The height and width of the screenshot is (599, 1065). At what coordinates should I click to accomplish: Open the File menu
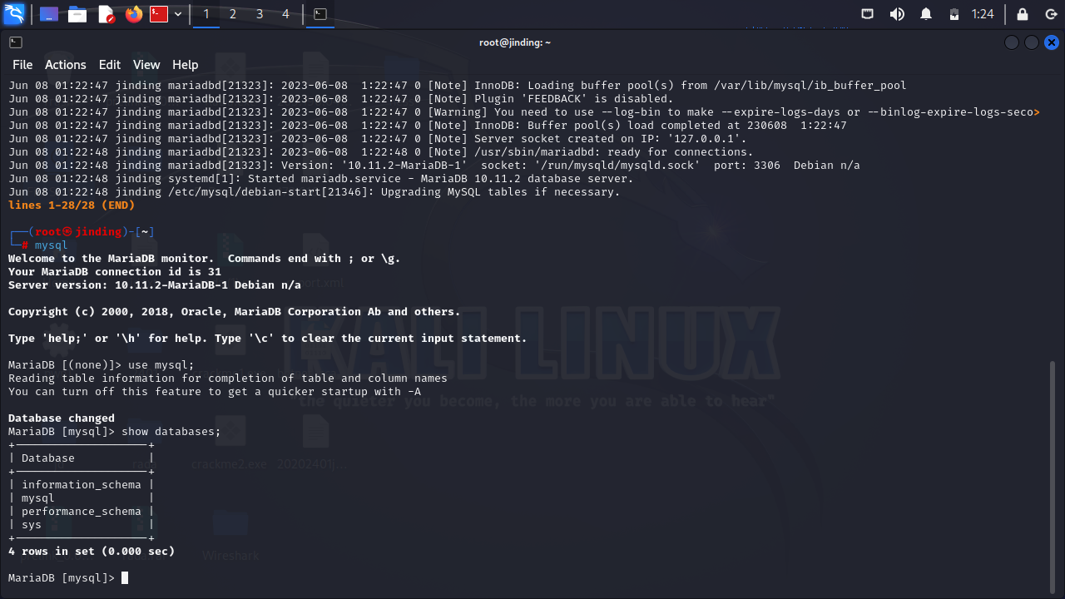tap(22, 65)
